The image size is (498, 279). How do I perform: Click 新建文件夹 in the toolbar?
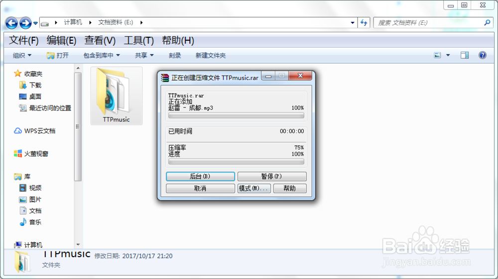pyautogui.click(x=211, y=56)
